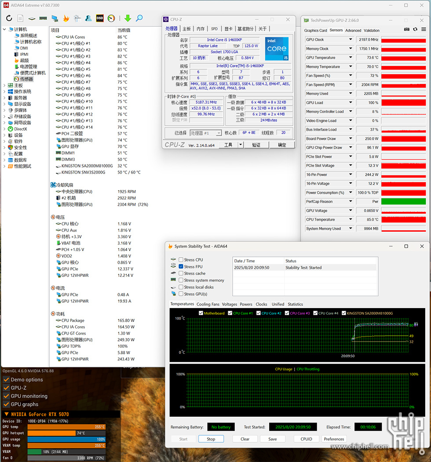Image resolution: width=431 pixels, height=462 pixels.
Task: Open the report page icon in AIDA64 toolbar
Action: [20, 18]
